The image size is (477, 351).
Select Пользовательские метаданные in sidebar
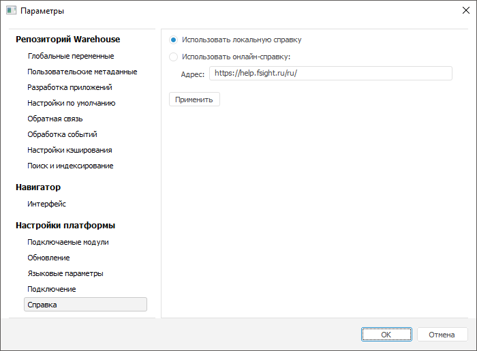pos(82,72)
